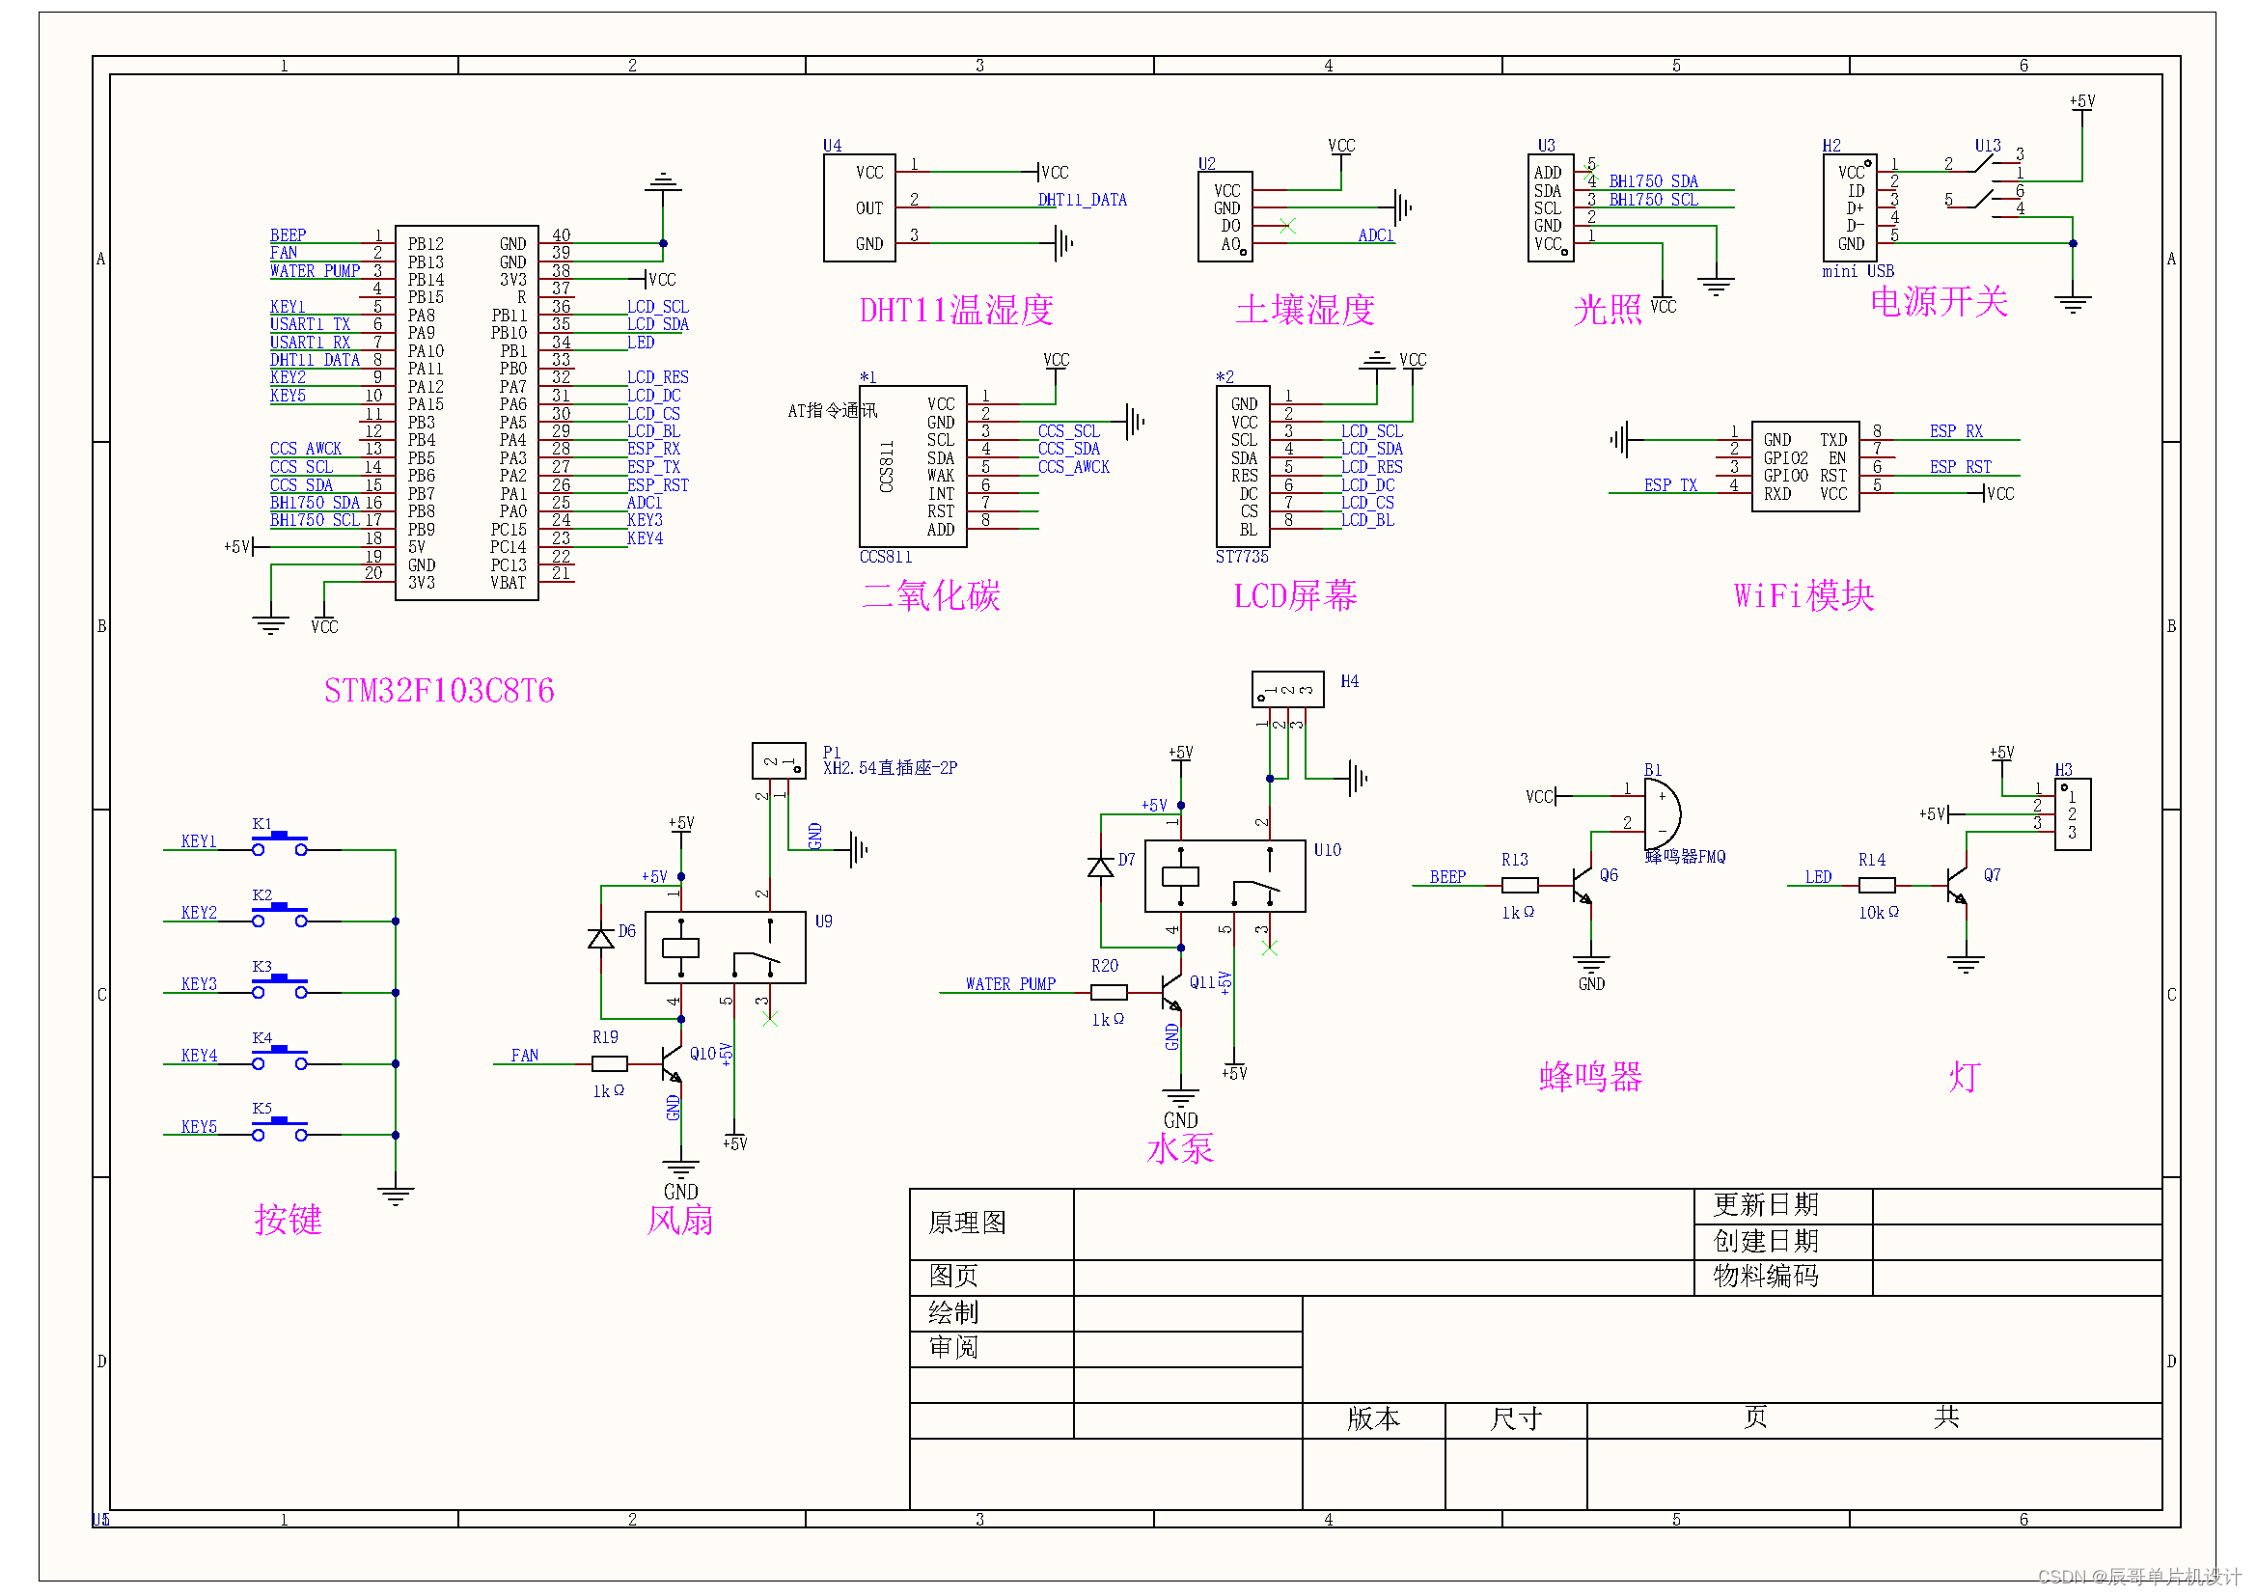Click the 原理图 title block cell
This screenshot has height=1595, width=2257.
coord(967,1223)
